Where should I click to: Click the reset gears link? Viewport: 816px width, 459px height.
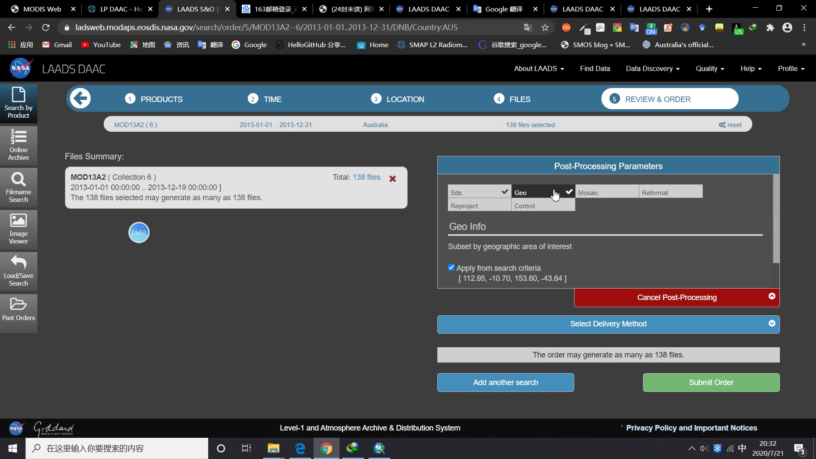[x=730, y=125]
